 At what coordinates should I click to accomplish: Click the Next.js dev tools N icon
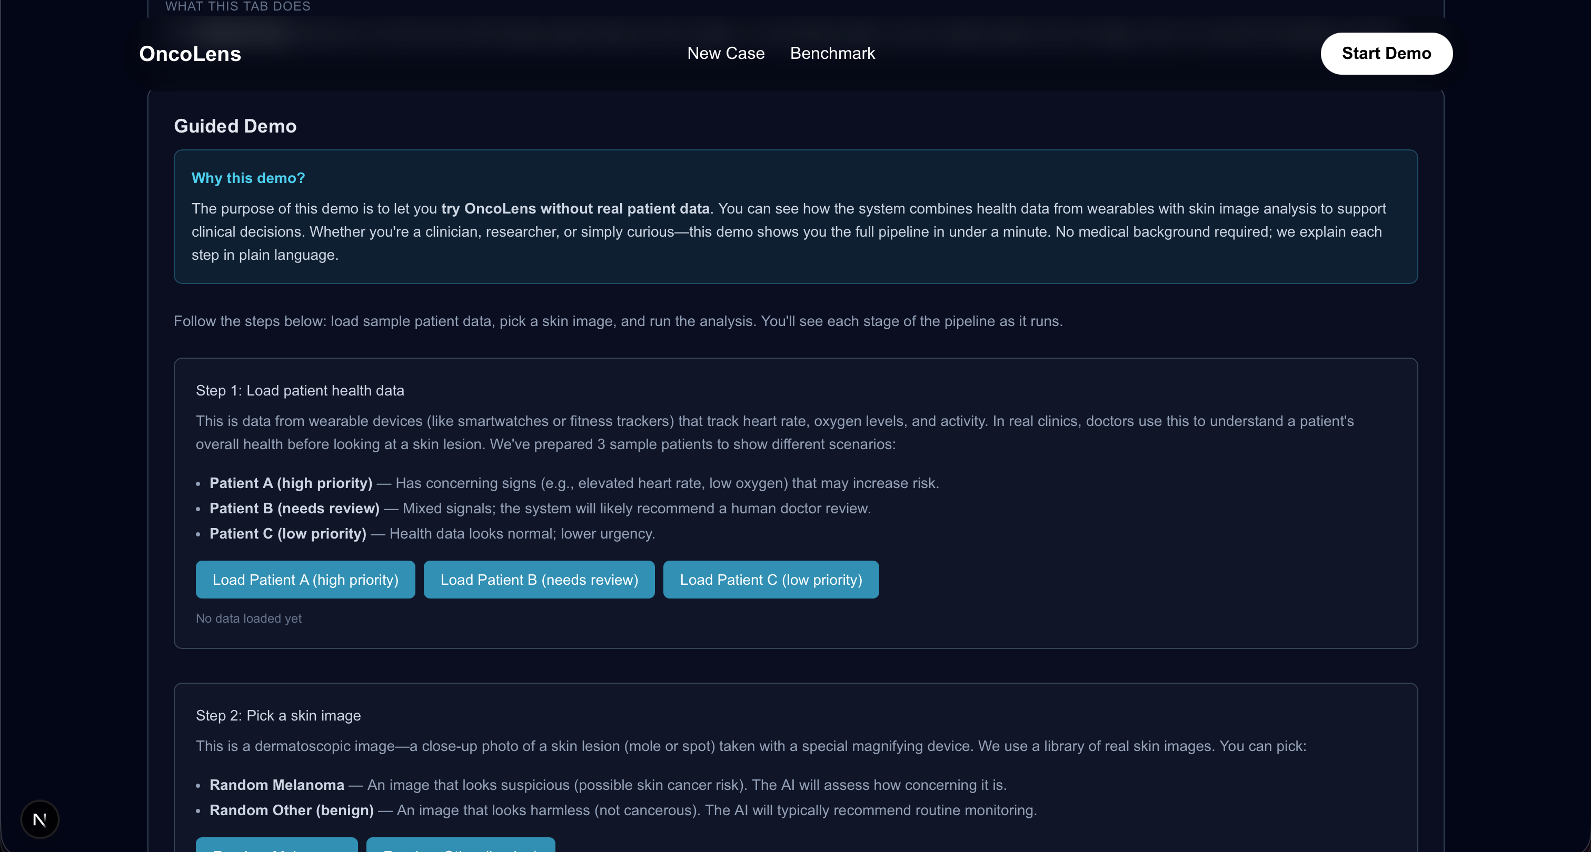coord(39,819)
